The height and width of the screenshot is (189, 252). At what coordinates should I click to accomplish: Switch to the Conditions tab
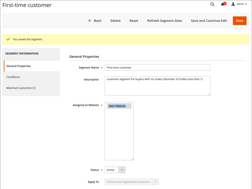tap(31, 77)
